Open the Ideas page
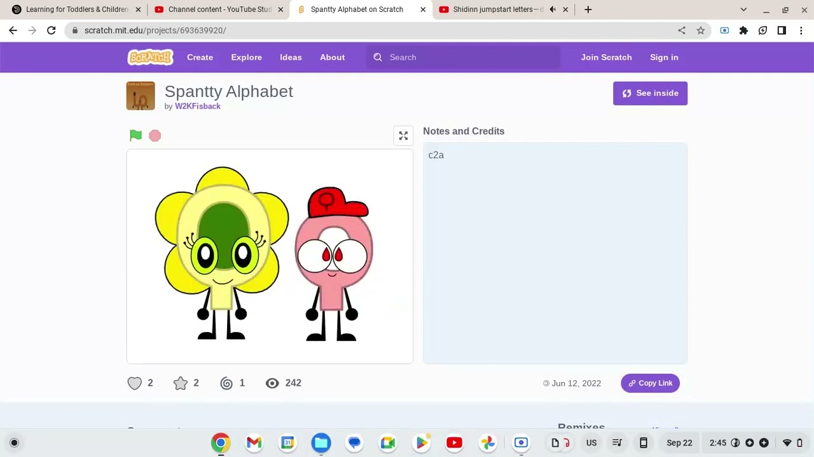Viewport: 814px width, 457px height. [x=291, y=57]
